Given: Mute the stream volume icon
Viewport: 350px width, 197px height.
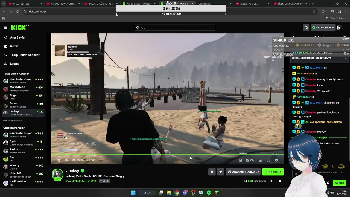Looking at the screenshot, I should coord(67,160).
